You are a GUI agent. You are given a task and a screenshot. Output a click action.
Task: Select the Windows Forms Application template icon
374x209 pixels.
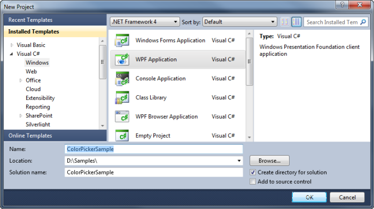[x=122, y=40]
